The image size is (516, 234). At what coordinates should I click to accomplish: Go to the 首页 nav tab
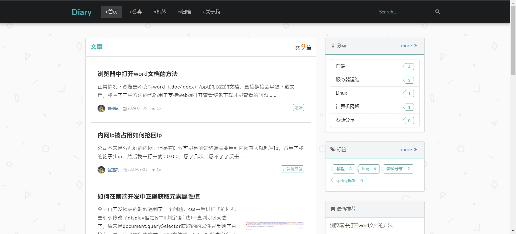111,12
